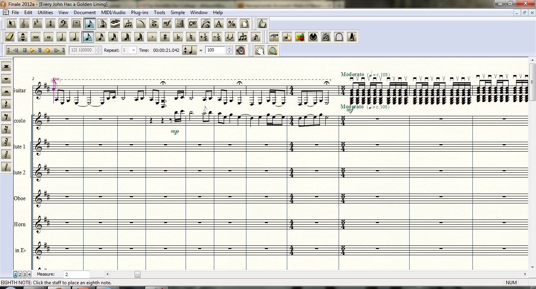536x289 pixels.
Task: Select the quarter rest in left palette
Action: coord(6,104)
